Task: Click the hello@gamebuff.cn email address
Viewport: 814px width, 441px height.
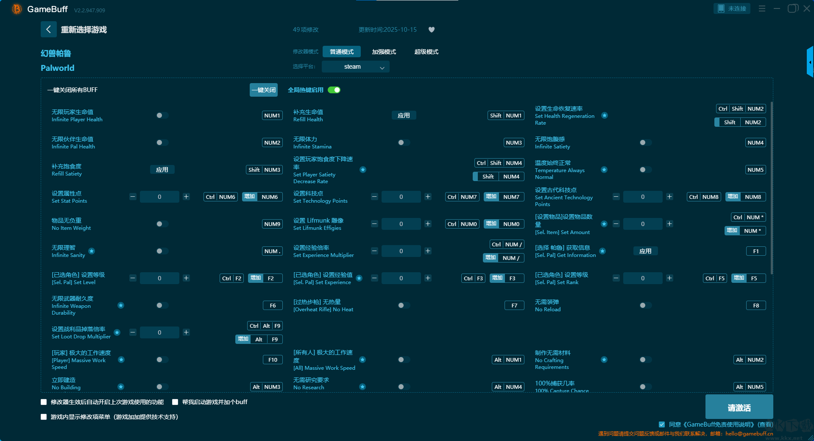Action: pos(749,434)
